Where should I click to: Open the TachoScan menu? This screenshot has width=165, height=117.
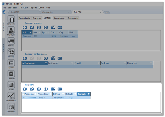click(x=23, y=8)
